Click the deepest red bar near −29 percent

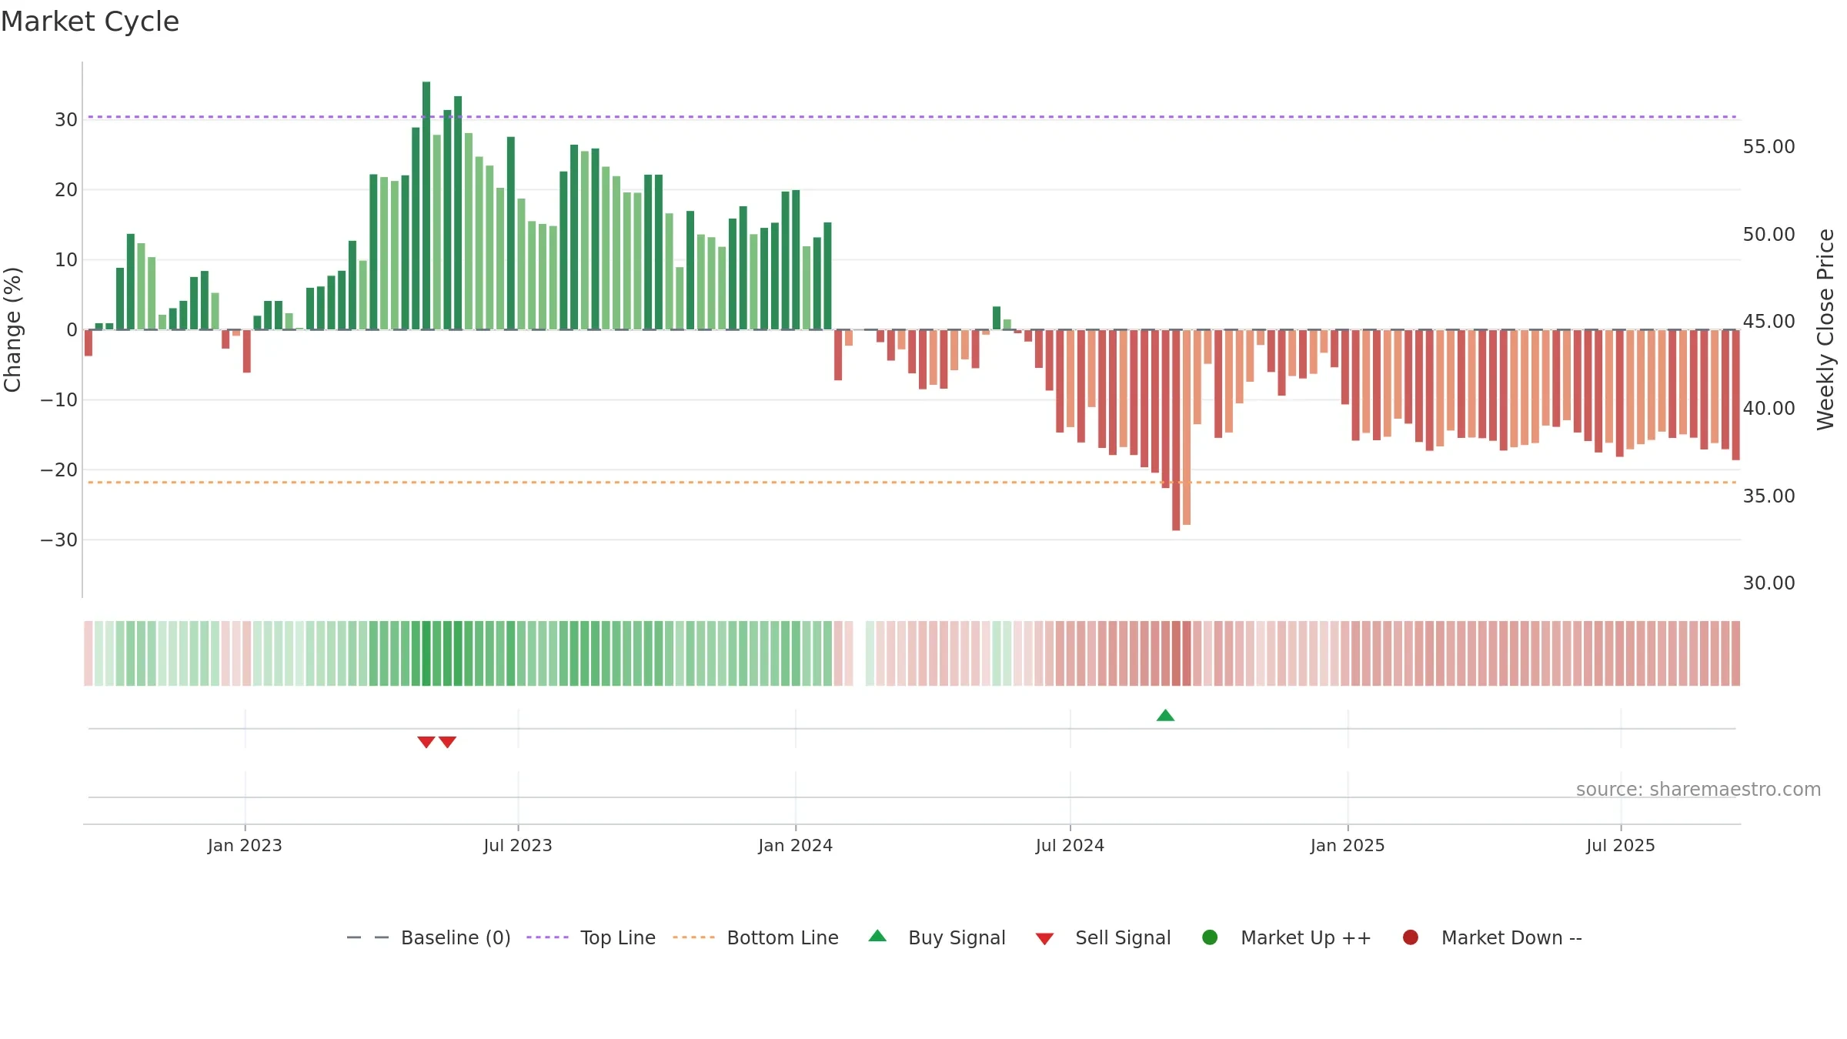(x=1176, y=430)
